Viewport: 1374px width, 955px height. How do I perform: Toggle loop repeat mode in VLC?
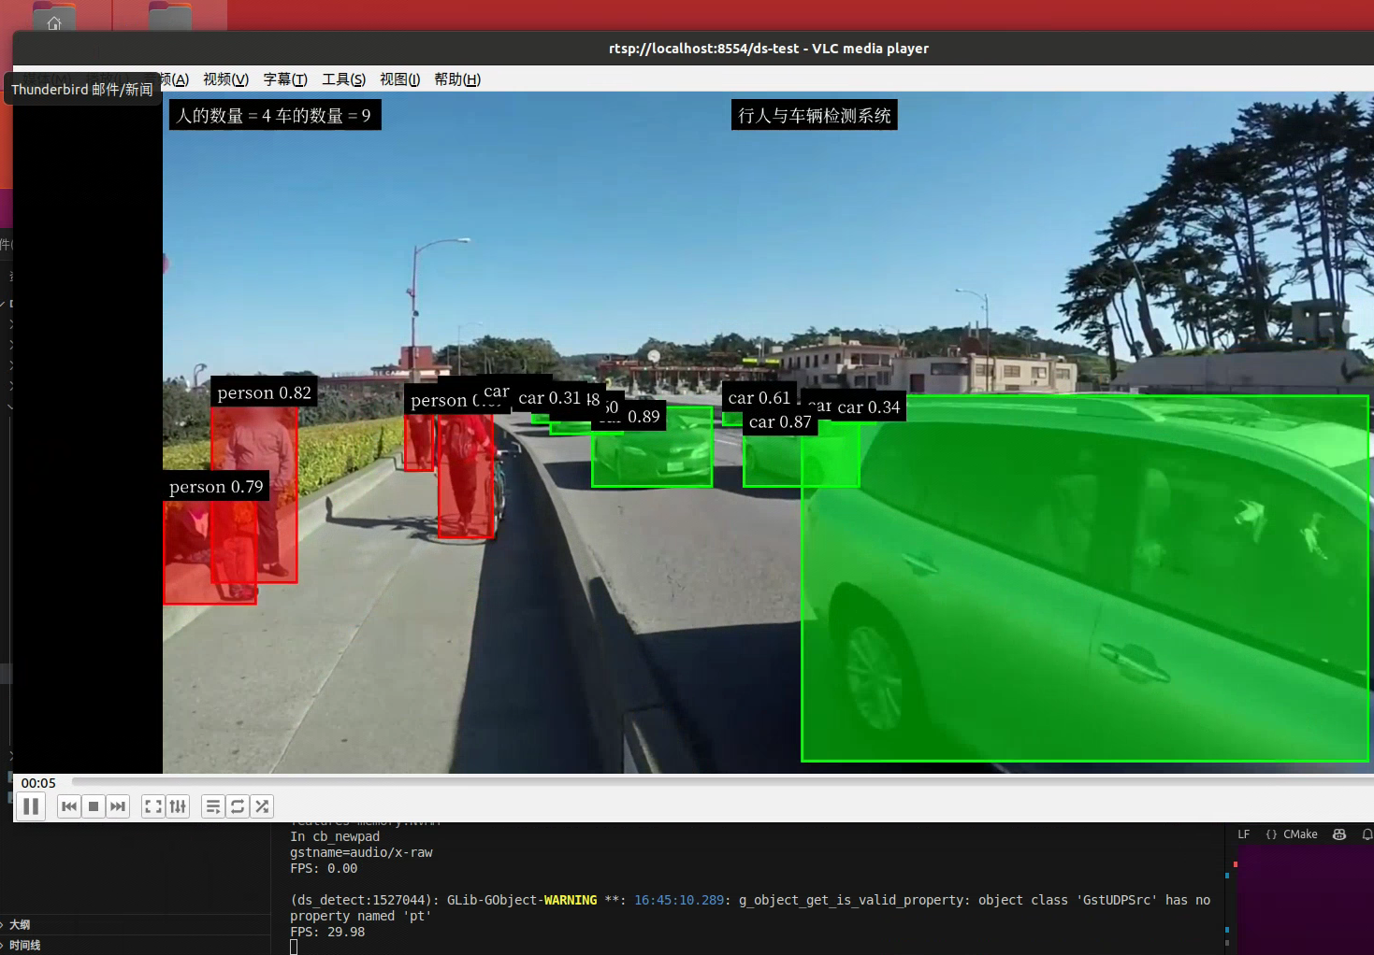238,806
